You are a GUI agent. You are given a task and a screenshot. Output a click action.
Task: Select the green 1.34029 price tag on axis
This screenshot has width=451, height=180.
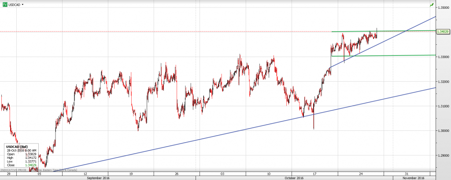point(443,32)
